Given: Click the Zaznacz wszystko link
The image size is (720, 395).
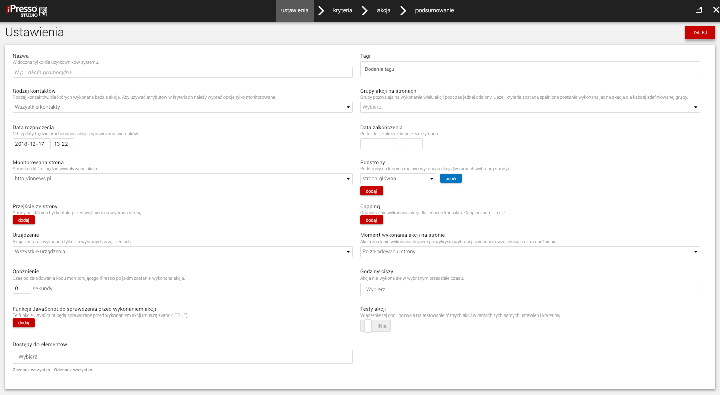Looking at the screenshot, I should click(31, 370).
